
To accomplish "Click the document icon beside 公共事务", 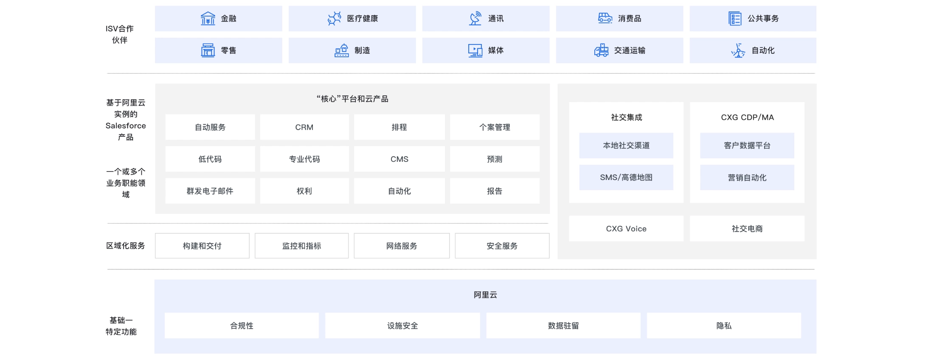I will point(735,19).
